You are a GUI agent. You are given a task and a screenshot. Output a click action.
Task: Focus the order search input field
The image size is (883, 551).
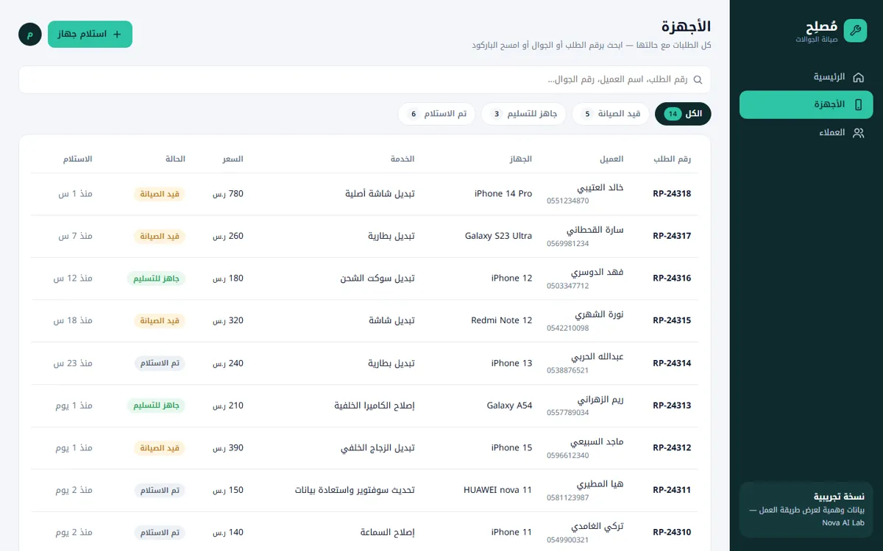coord(365,79)
